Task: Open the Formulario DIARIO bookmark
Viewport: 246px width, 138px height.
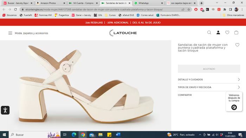Action: pyautogui.click(x=168, y=15)
